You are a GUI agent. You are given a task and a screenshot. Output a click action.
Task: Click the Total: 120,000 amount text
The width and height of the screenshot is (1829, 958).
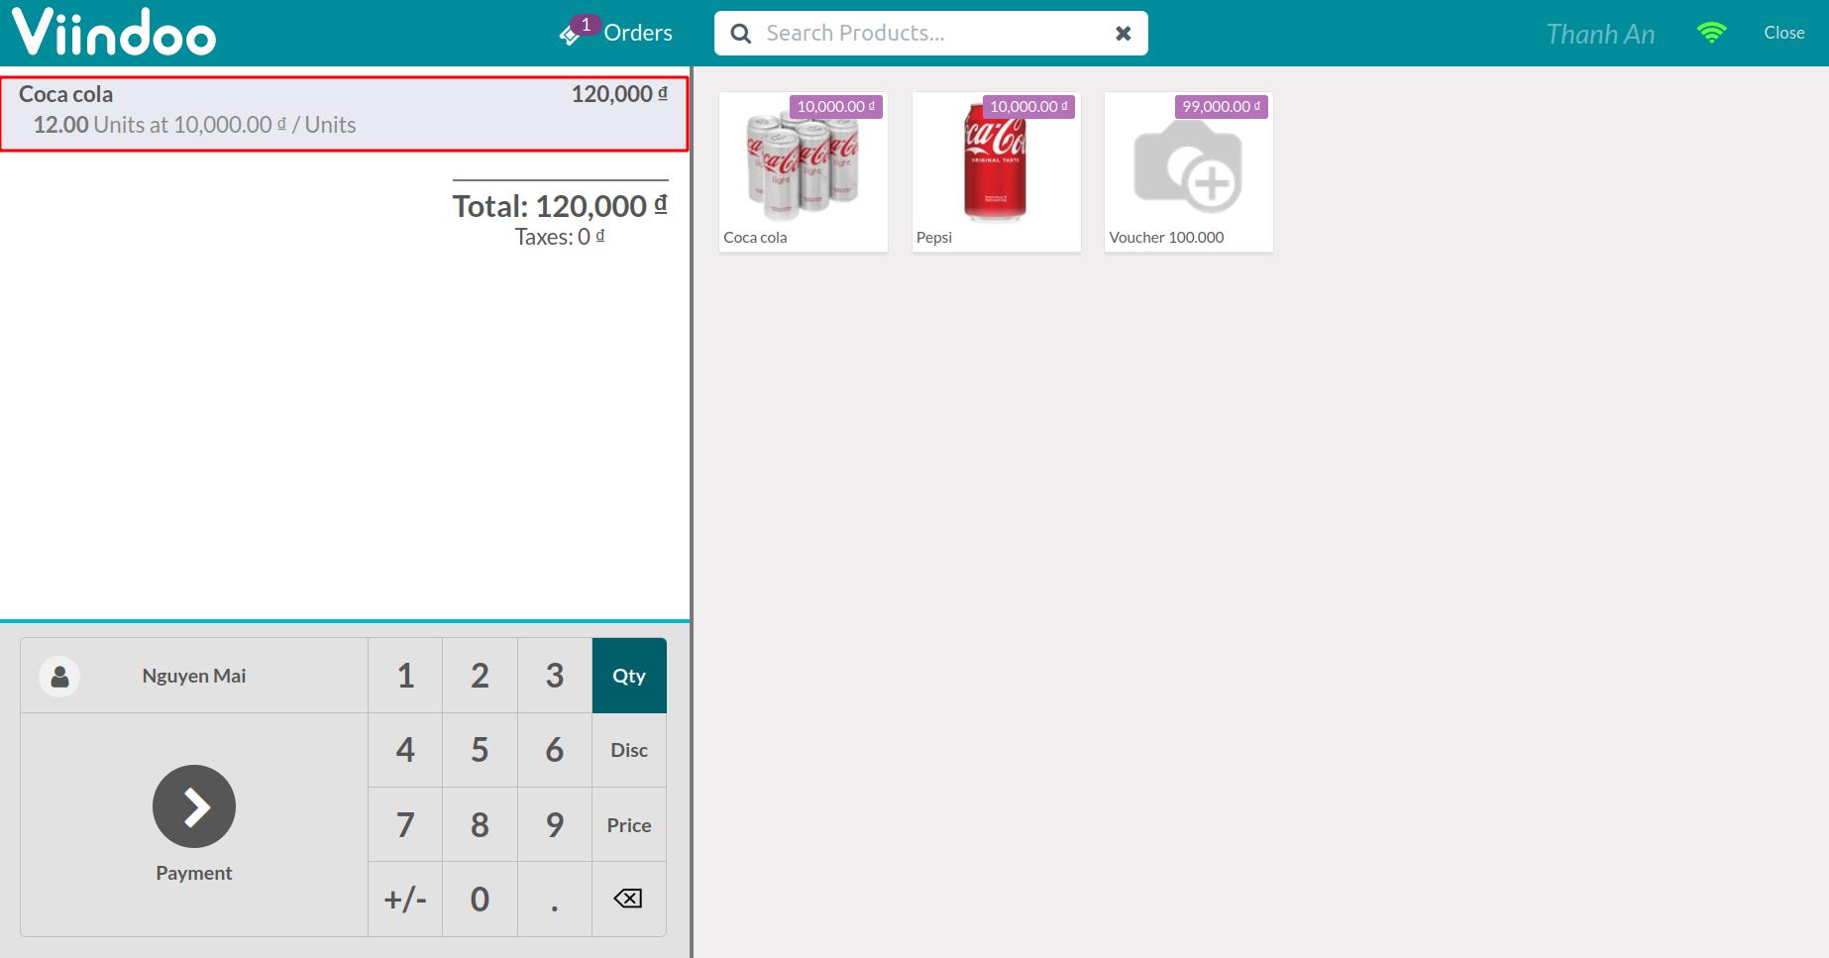point(560,206)
